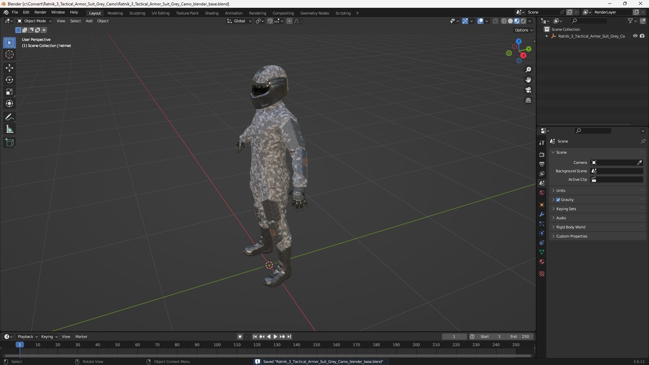
Task: Toggle X-ray display mode
Action: 495,21
